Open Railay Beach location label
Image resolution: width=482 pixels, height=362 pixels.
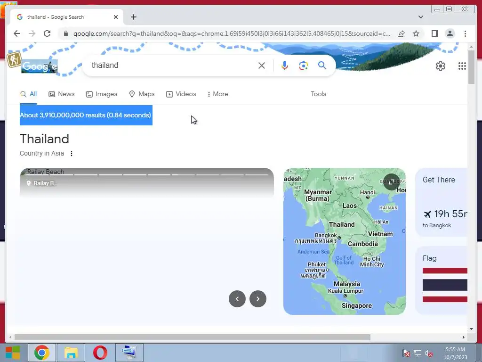[42, 183]
